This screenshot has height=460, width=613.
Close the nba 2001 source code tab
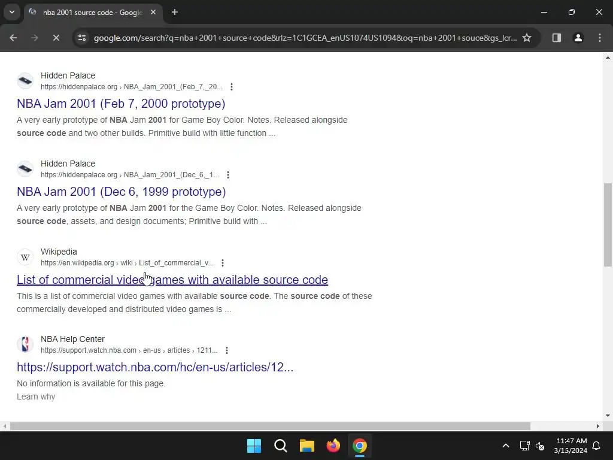153,12
